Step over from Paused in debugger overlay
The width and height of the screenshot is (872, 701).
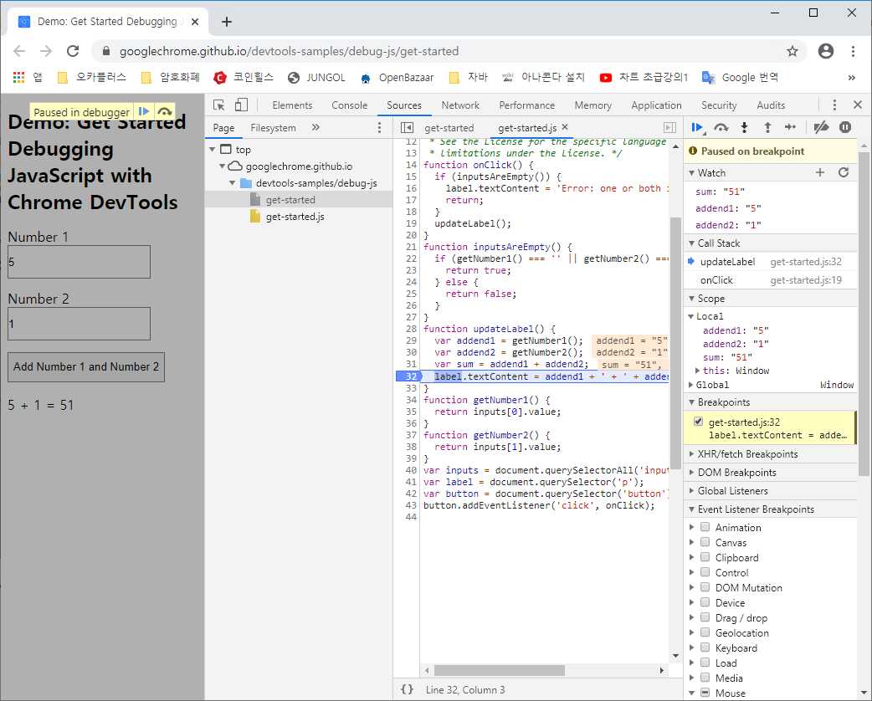coord(165,111)
